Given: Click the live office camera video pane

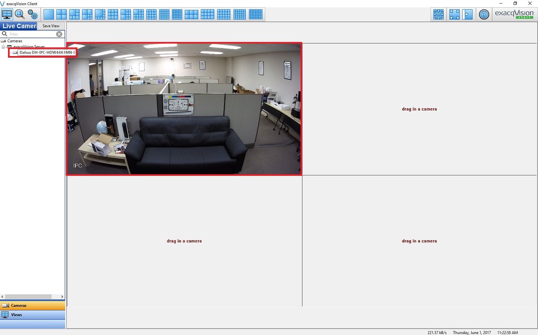Looking at the screenshot, I should (x=184, y=109).
